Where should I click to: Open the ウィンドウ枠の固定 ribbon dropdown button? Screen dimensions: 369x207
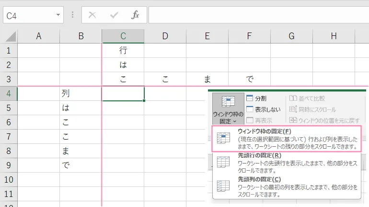[228, 109]
